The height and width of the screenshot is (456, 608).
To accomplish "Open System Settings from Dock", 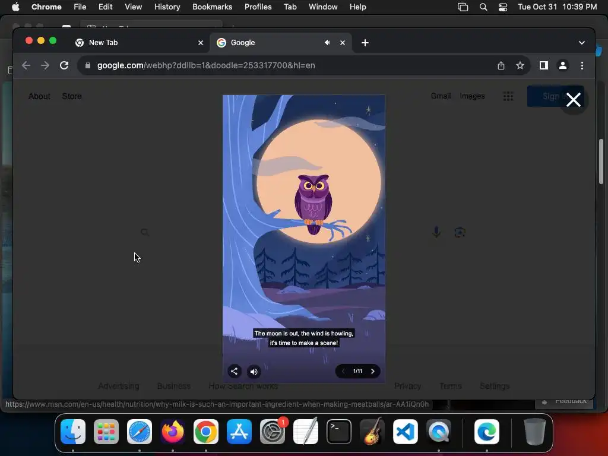I will pyautogui.click(x=272, y=432).
